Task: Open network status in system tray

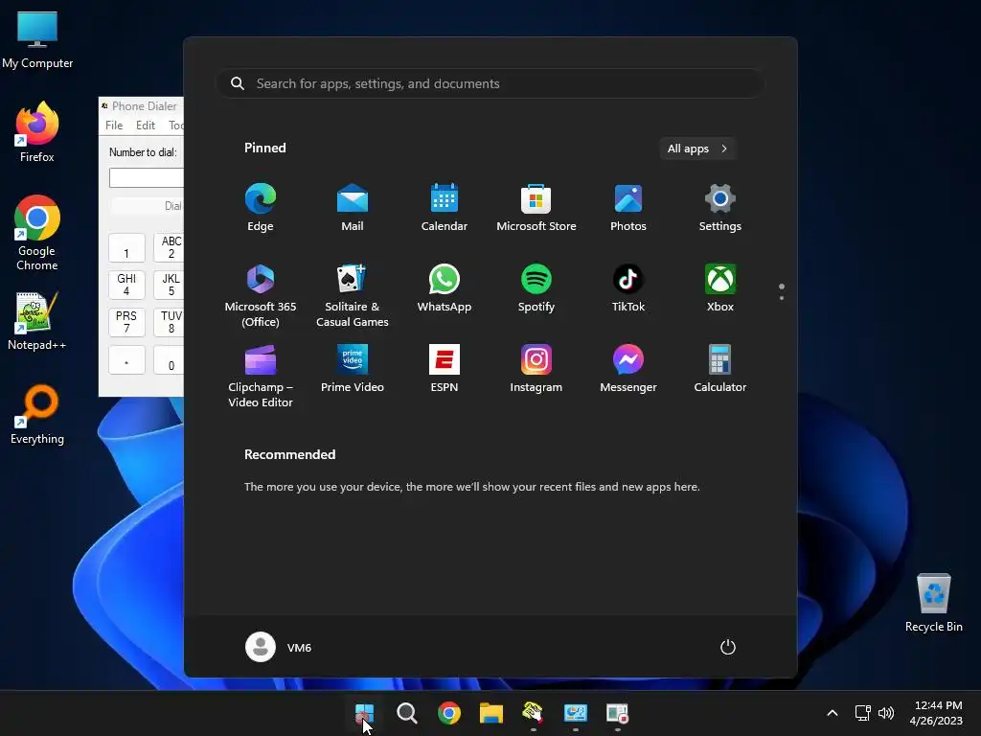Action: click(863, 713)
